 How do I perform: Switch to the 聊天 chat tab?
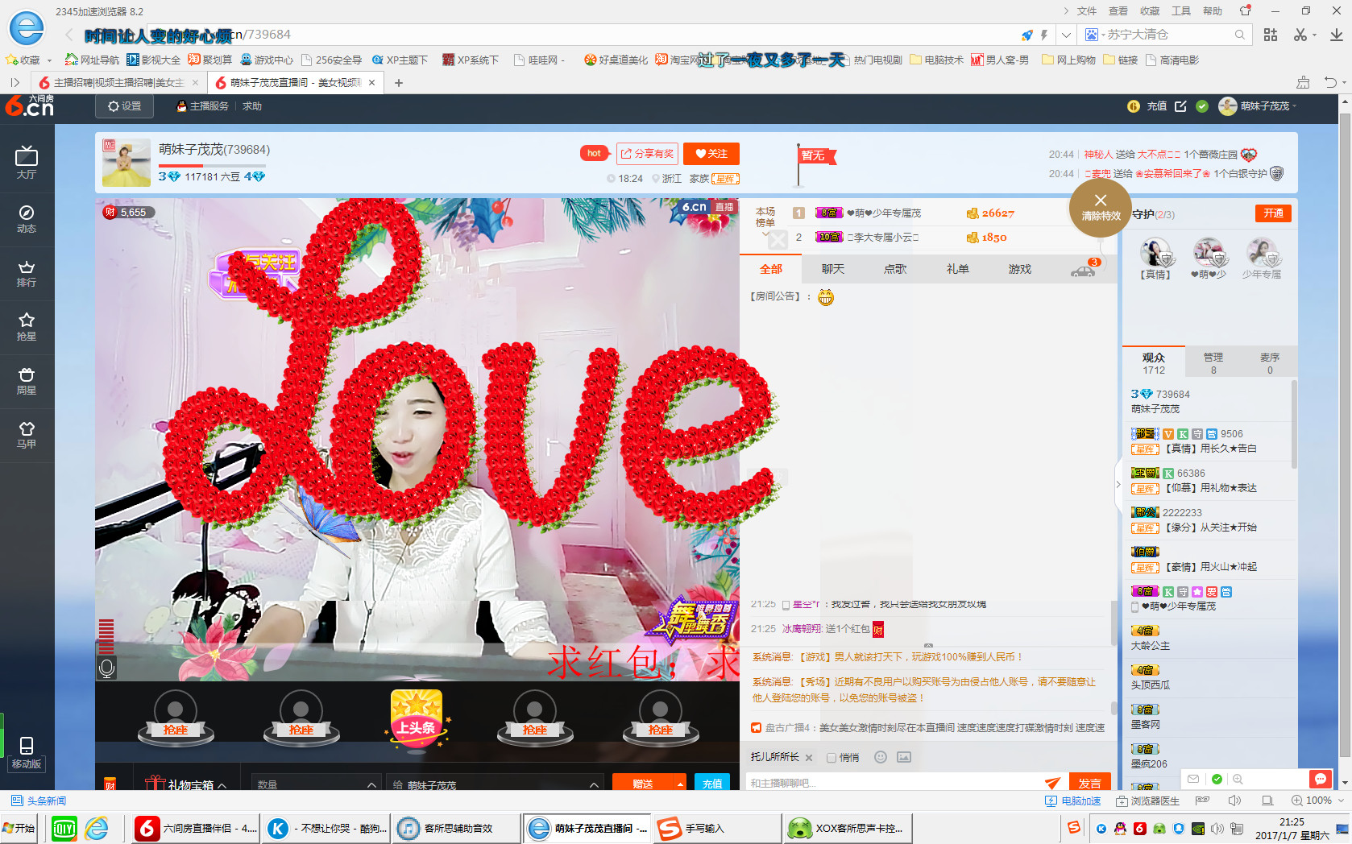tap(833, 269)
